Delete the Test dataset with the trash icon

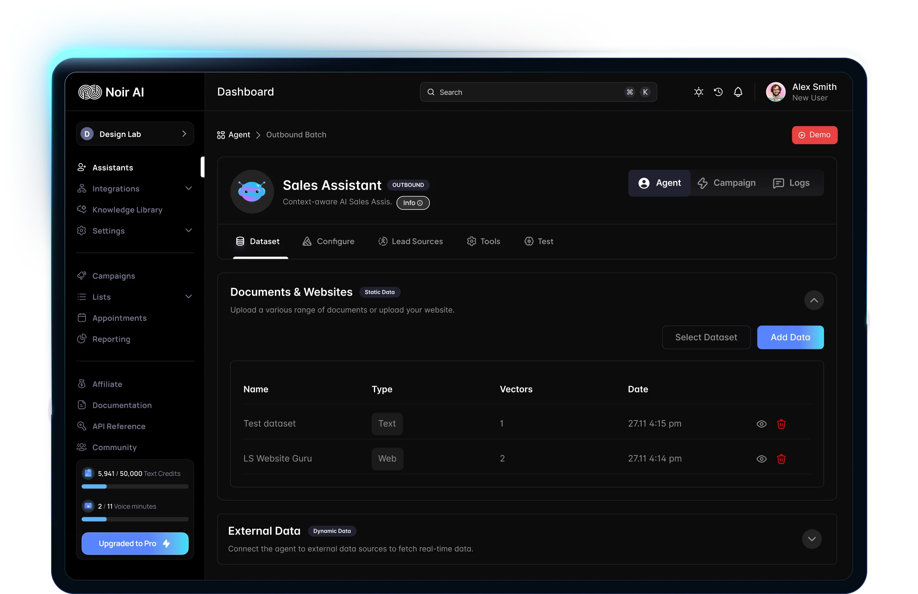(x=781, y=424)
